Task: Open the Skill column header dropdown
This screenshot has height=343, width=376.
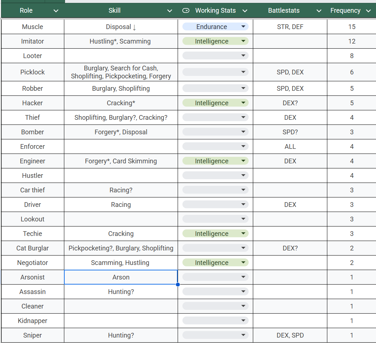Action: coord(169,11)
